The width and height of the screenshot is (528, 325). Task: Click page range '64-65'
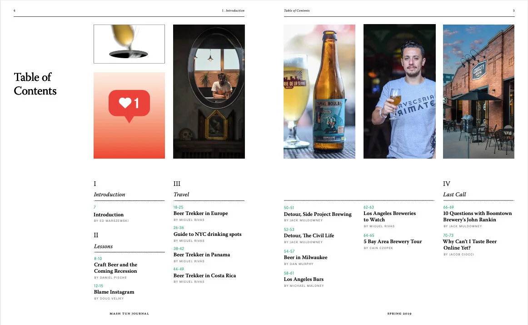[369, 235]
